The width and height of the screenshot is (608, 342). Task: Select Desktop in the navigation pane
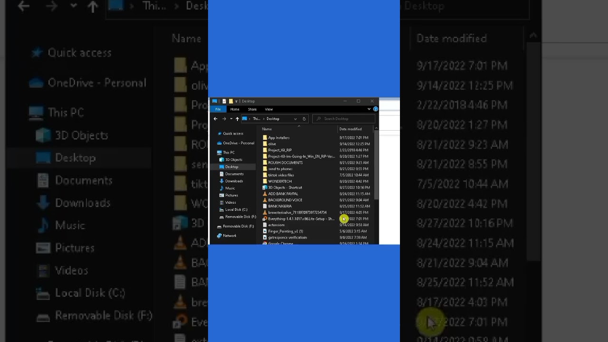click(232, 167)
